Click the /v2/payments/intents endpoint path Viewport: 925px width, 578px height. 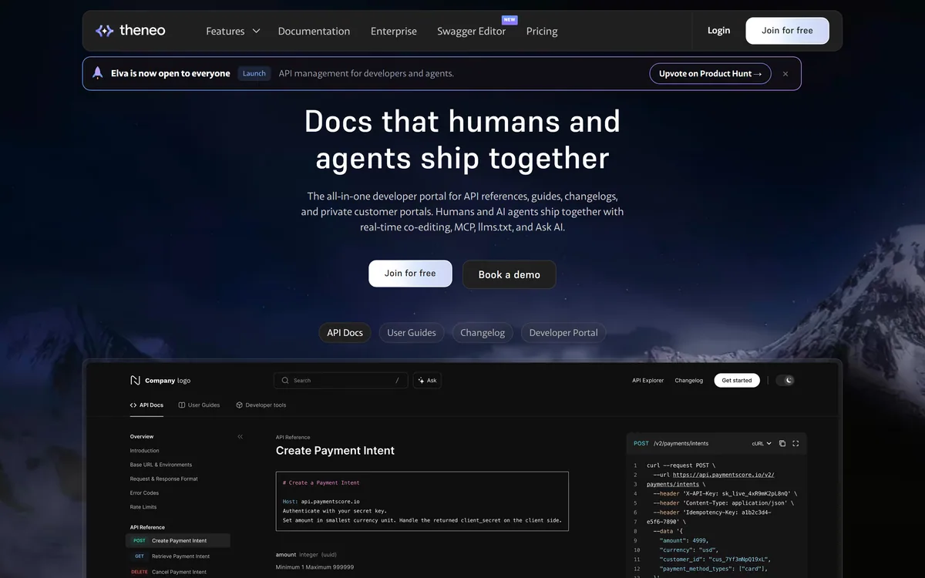[681, 444]
